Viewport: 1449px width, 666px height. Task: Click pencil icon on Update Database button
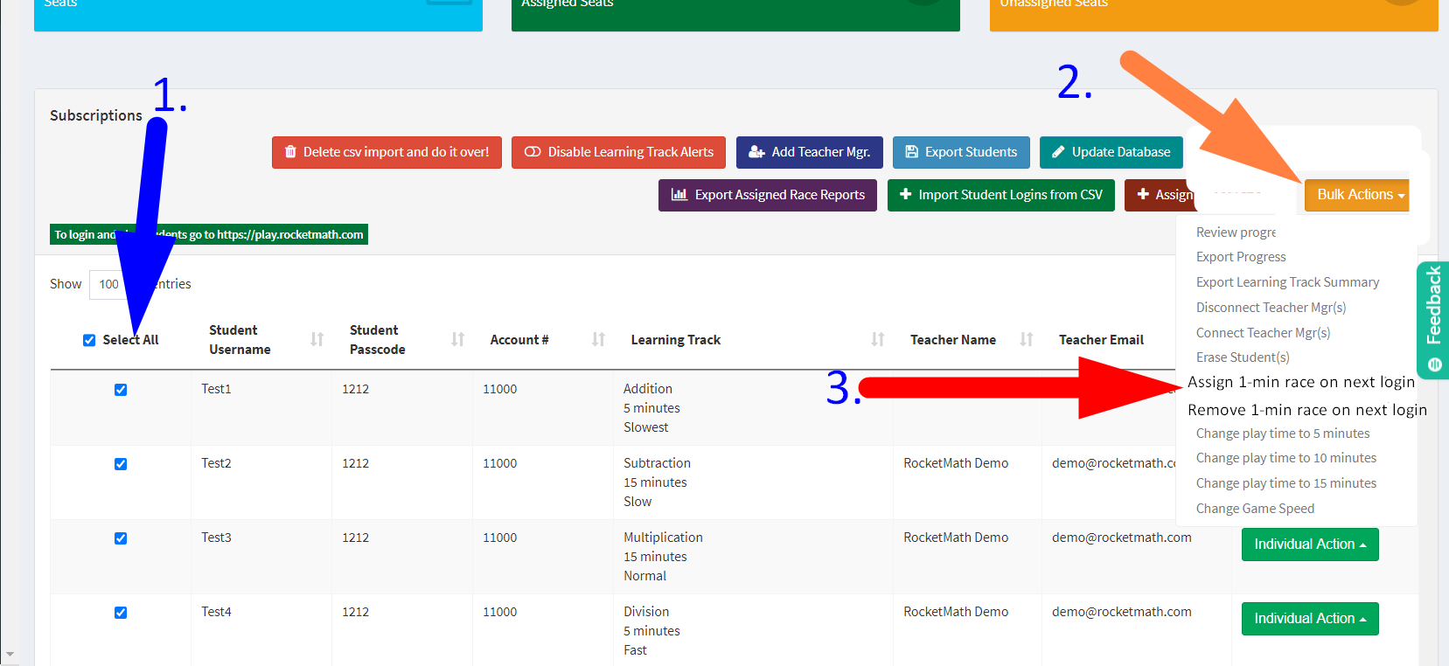(x=1058, y=152)
